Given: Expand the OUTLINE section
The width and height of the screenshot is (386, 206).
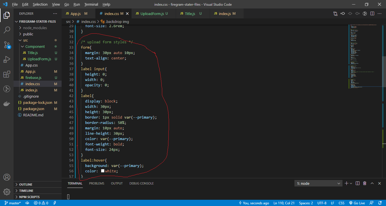Looking at the screenshot, I should point(38,184).
